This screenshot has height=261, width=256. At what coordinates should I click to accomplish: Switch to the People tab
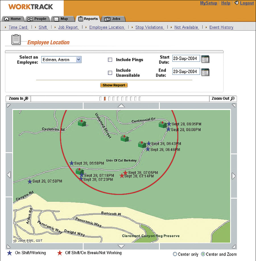37,19
